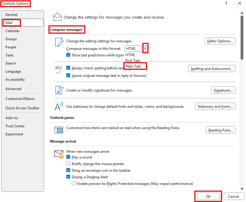
Task: Open Editor Options dialog
Action: tap(220, 41)
